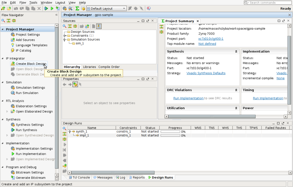Image resolution: width=293 pixels, height=187 pixels.
Task: Open the Flow menu
Action: [x=23, y=3]
